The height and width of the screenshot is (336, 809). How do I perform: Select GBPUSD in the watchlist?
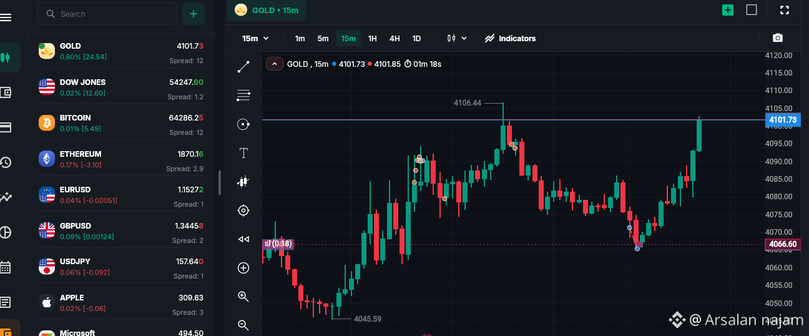coord(122,230)
